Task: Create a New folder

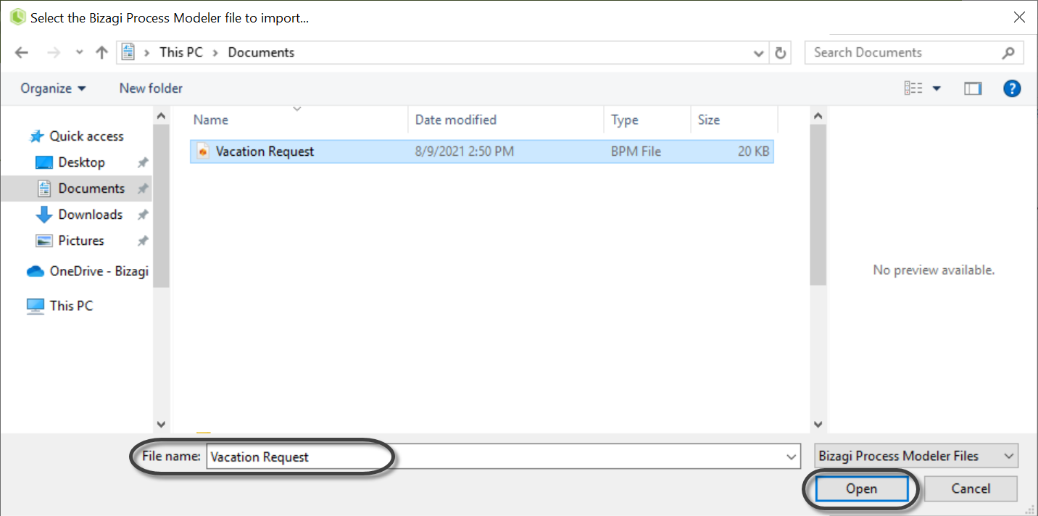Action: coord(151,88)
